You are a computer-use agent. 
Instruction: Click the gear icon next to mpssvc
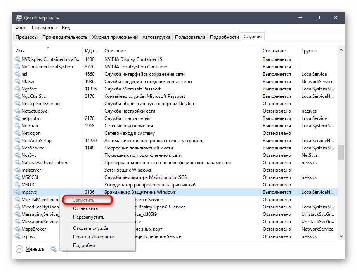(17, 192)
